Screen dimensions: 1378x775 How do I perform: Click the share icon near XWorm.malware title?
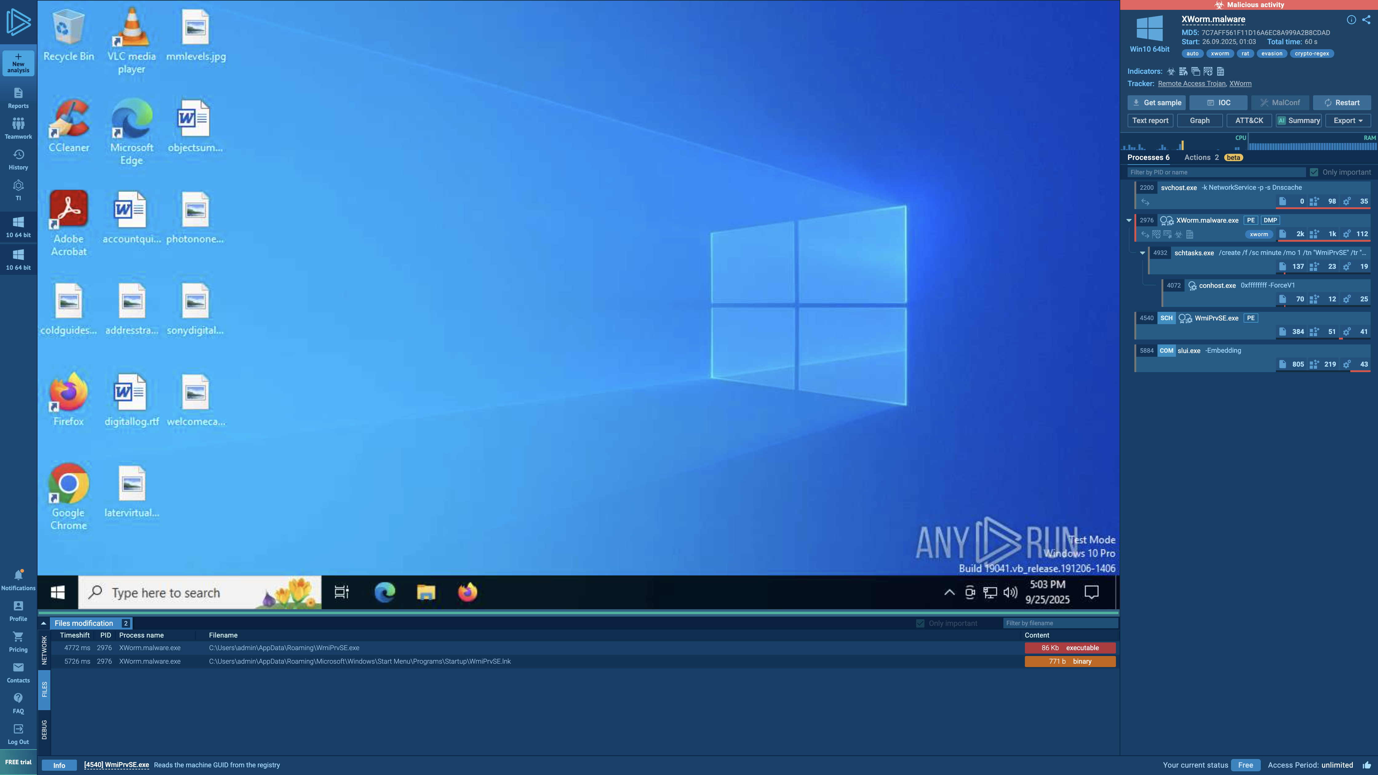coord(1366,20)
